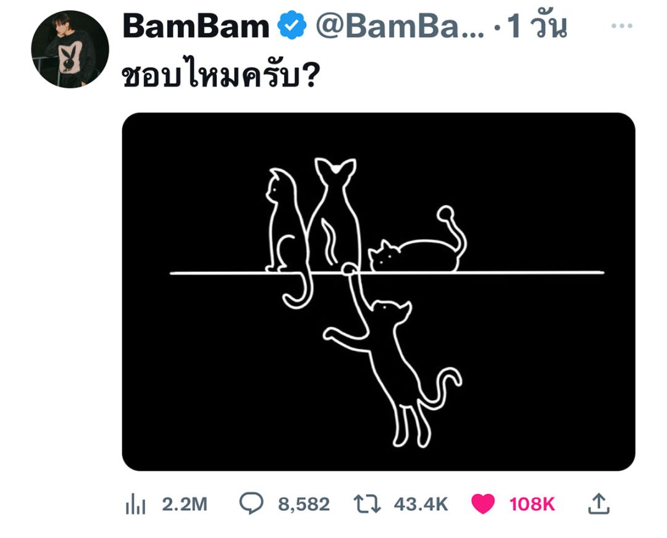The height and width of the screenshot is (538, 667).
Task: Unlike the post via the pink heart
Action: [x=483, y=505]
